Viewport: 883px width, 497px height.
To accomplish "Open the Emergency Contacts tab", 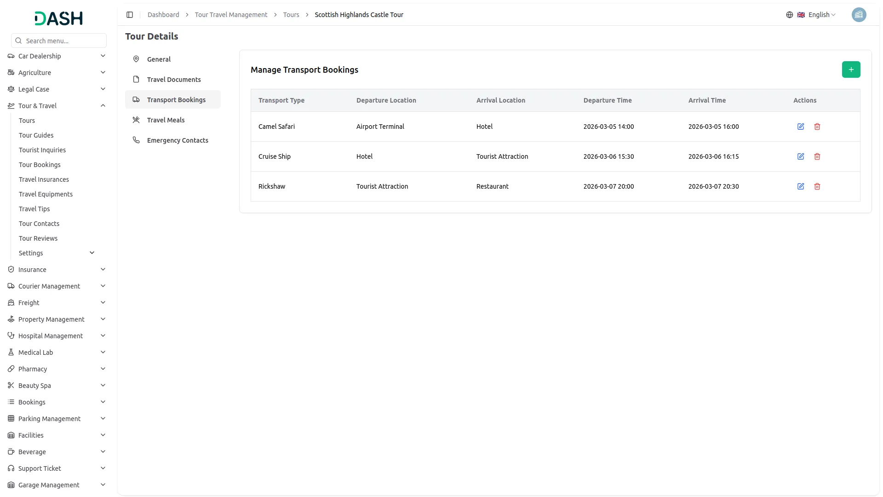I will [178, 140].
